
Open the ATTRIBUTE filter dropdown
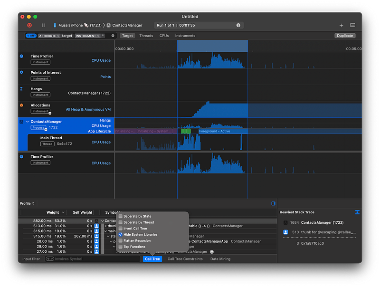click(x=49, y=36)
